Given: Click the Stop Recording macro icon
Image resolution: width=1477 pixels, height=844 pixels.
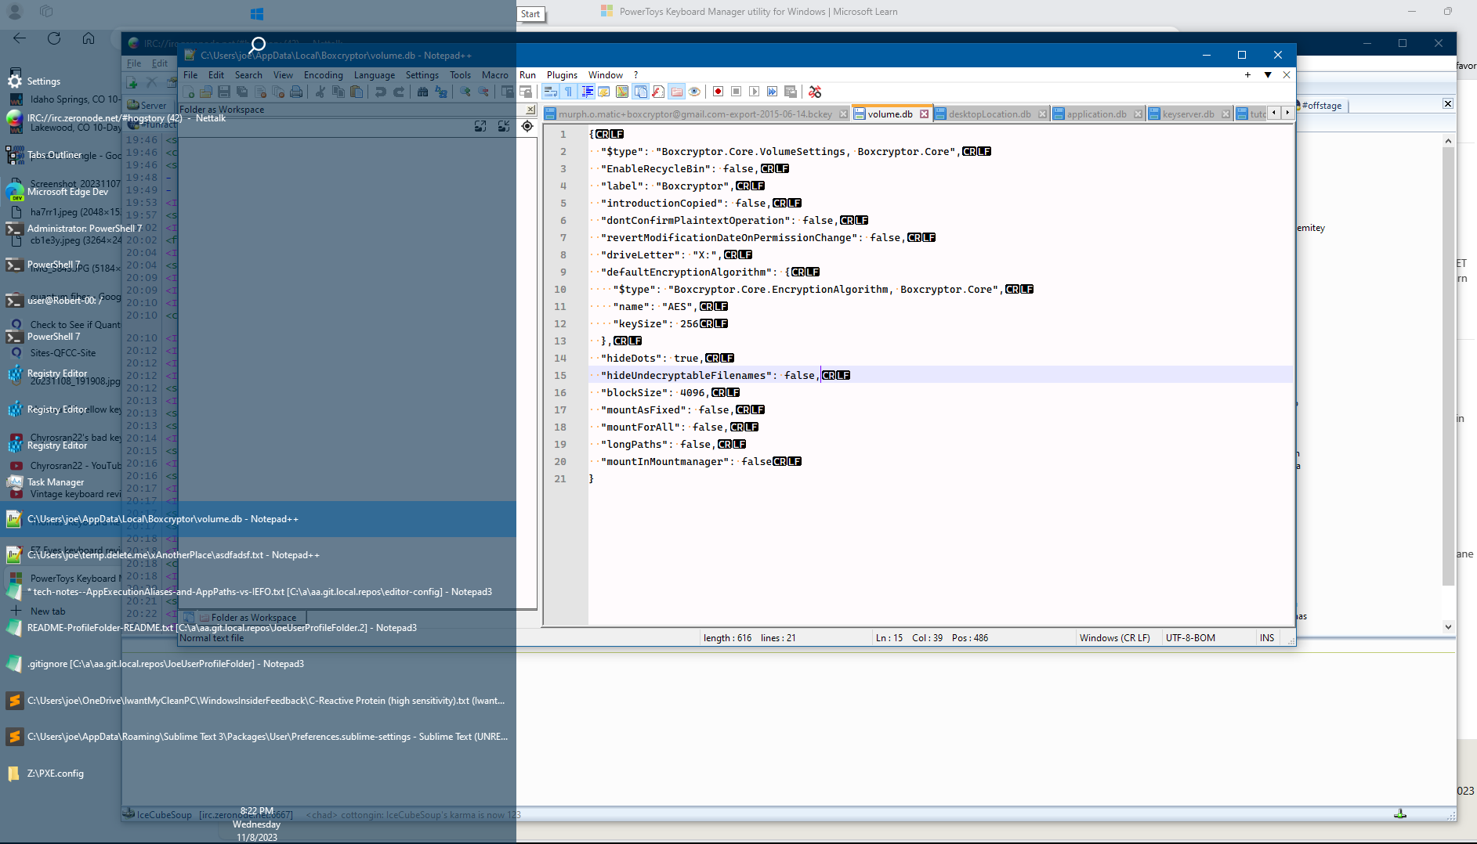Looking at the screenshot, I should 736,92.
